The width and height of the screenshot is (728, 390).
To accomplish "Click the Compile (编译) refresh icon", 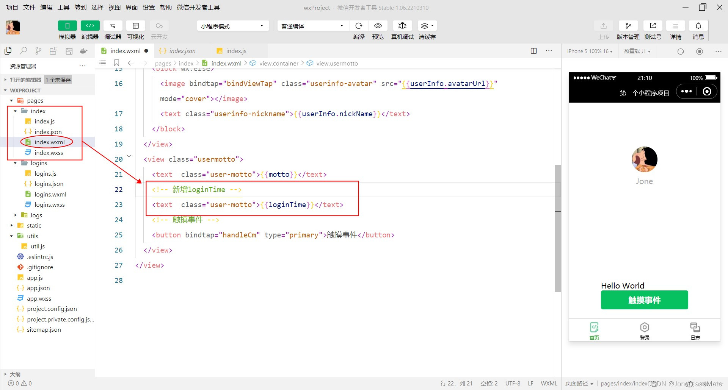I will tap(359, 26).
